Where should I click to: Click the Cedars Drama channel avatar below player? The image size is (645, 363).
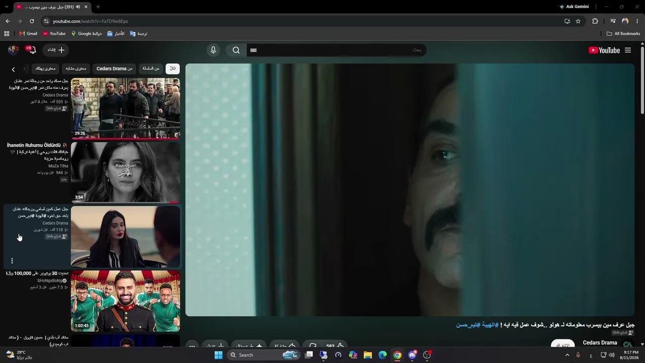[628, 344]
